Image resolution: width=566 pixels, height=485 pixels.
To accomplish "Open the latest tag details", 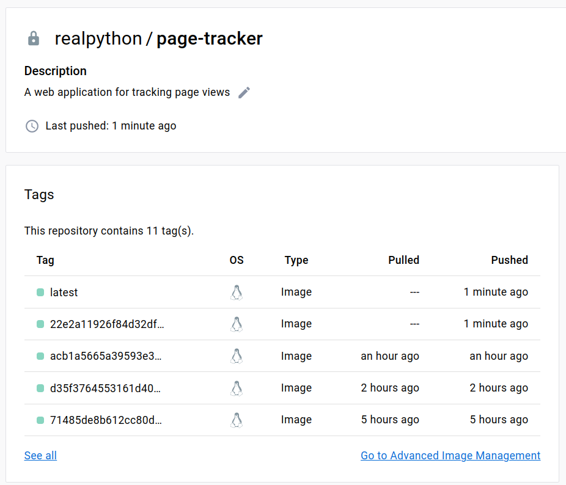I will coord(64,292).
